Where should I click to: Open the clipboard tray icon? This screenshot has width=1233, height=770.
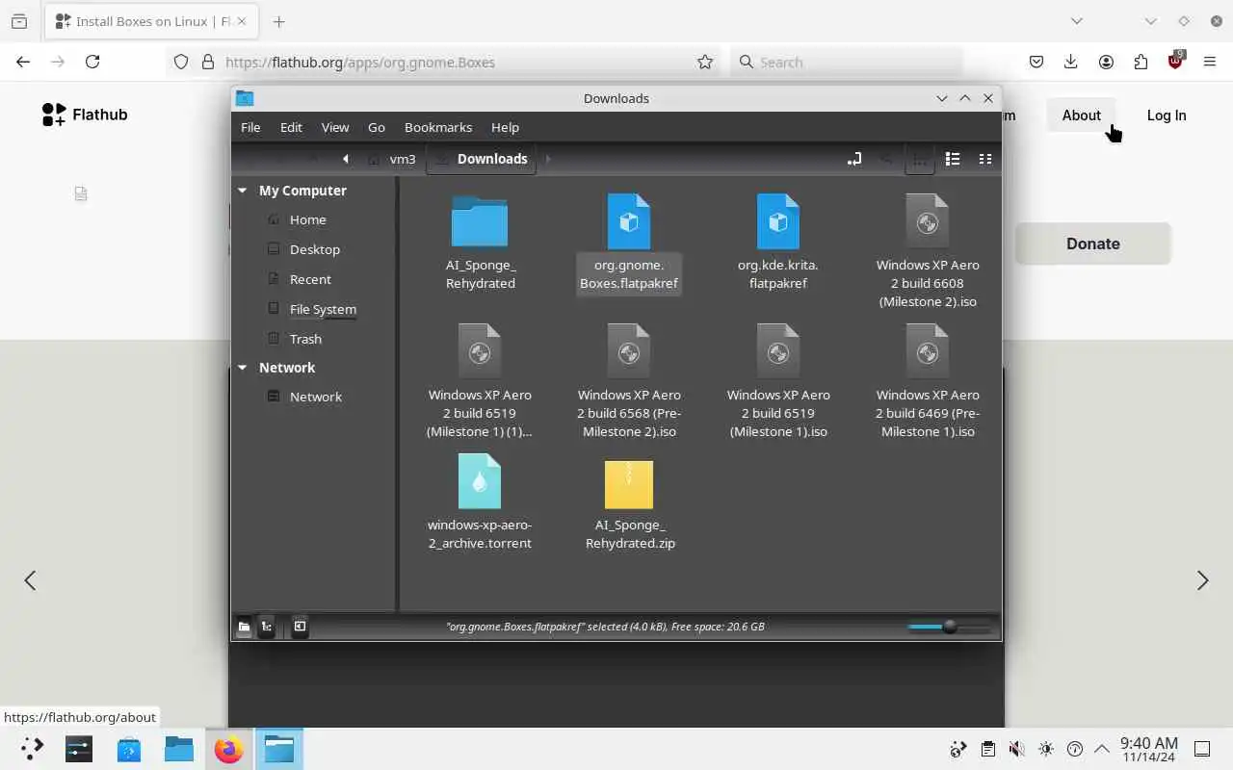(x=987, y=749)
